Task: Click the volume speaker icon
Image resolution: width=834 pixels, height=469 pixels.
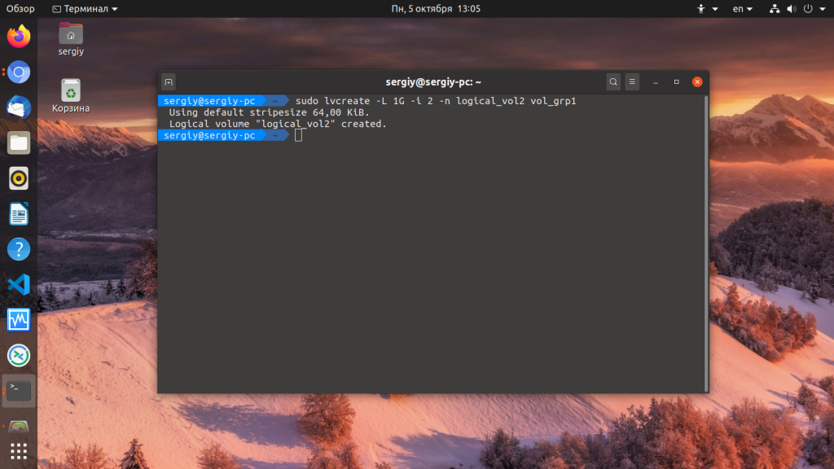Action: (792, 8)
